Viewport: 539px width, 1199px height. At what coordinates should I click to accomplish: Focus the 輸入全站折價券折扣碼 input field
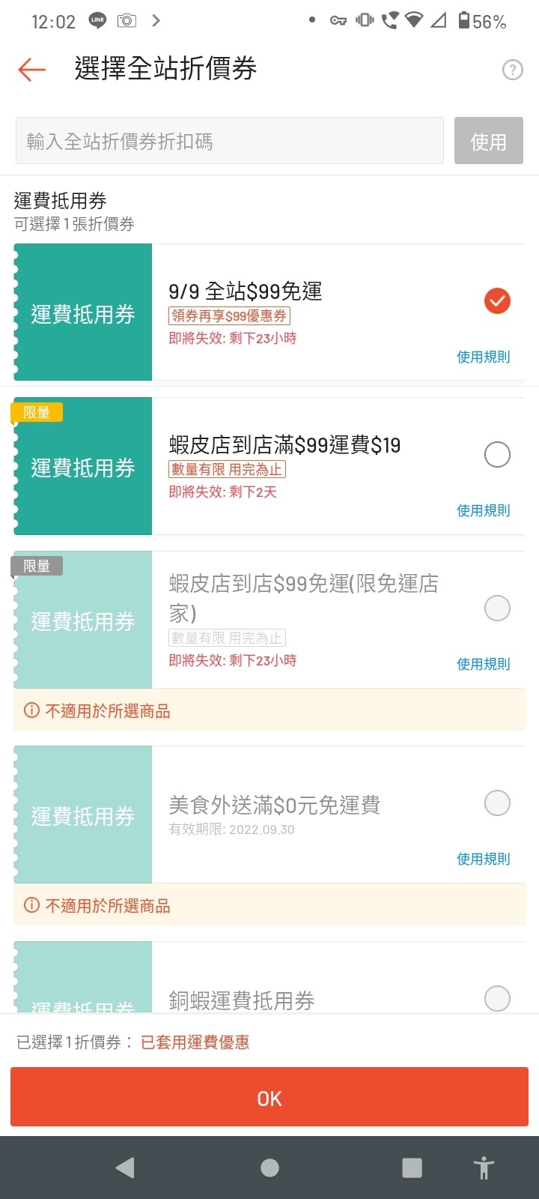coord(230,141)
